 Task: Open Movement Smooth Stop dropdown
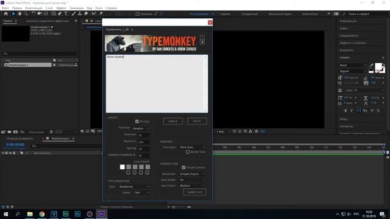point(193,174)
